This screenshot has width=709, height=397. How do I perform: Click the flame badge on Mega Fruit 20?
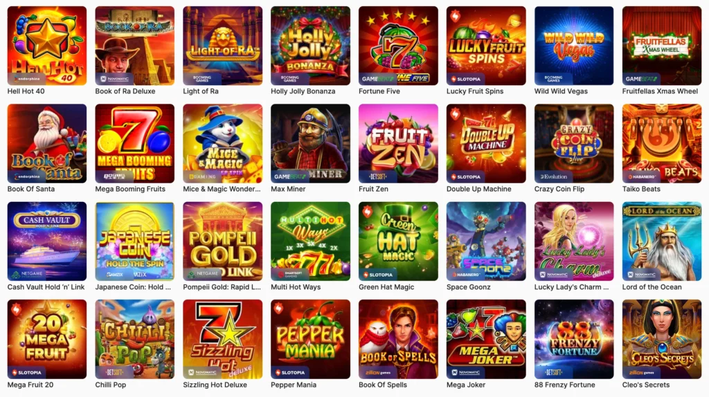17,309
